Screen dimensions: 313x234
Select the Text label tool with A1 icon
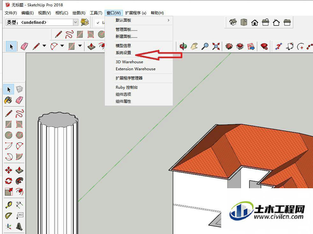(19, 216)
